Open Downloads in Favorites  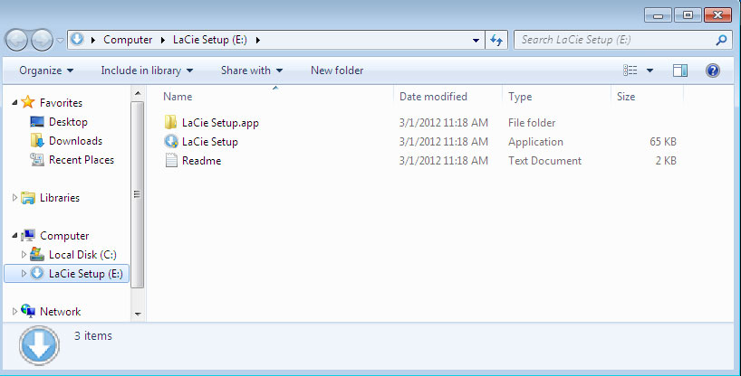pos(74,141)
